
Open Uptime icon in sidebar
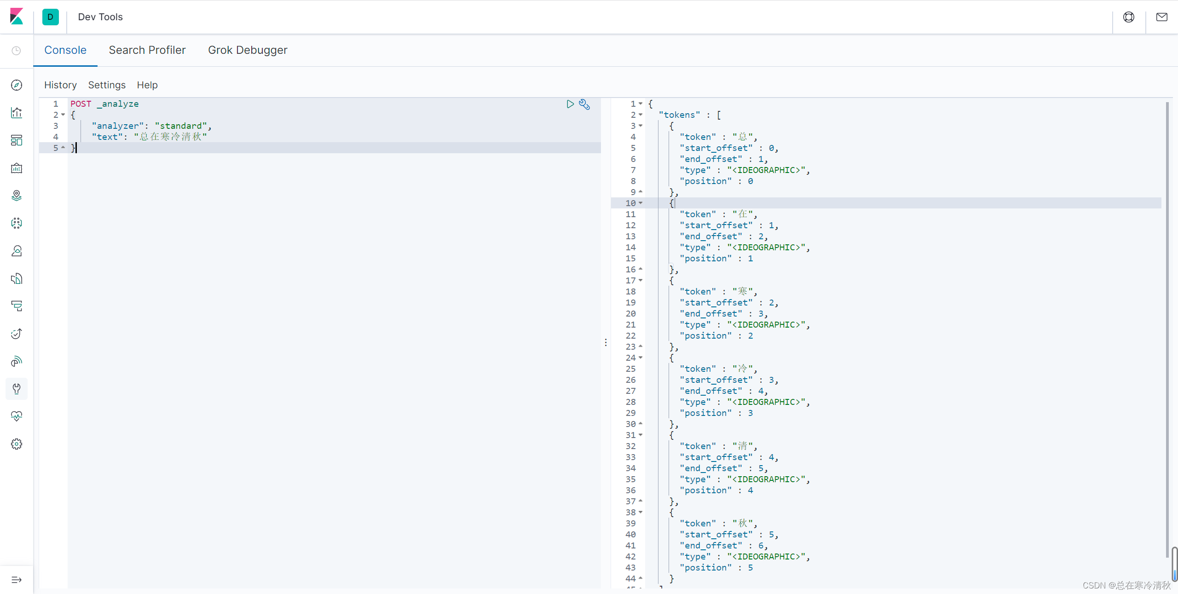pyautogui.click(x=17, y=334)
